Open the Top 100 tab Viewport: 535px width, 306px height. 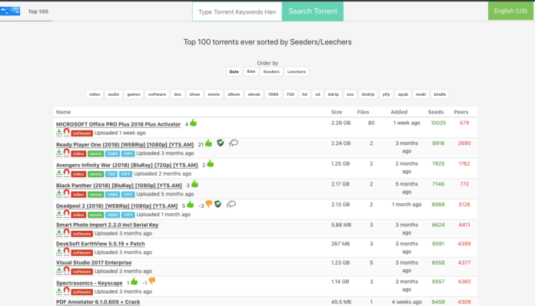[38, 12]
